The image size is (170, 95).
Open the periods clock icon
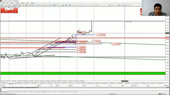66,5
